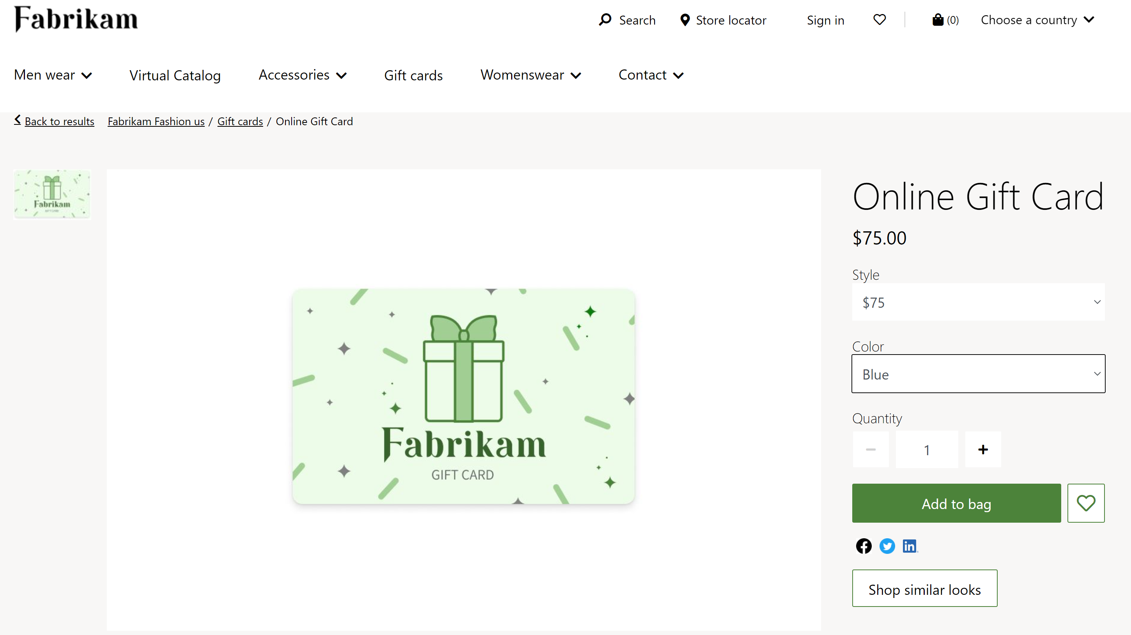Select Blue color swatch option
This screenshot has height=635, width=1131.
click(x=978, y=374)
